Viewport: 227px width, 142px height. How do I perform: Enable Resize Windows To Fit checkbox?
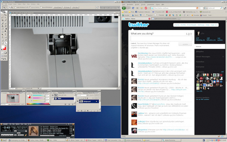(16, 7)
